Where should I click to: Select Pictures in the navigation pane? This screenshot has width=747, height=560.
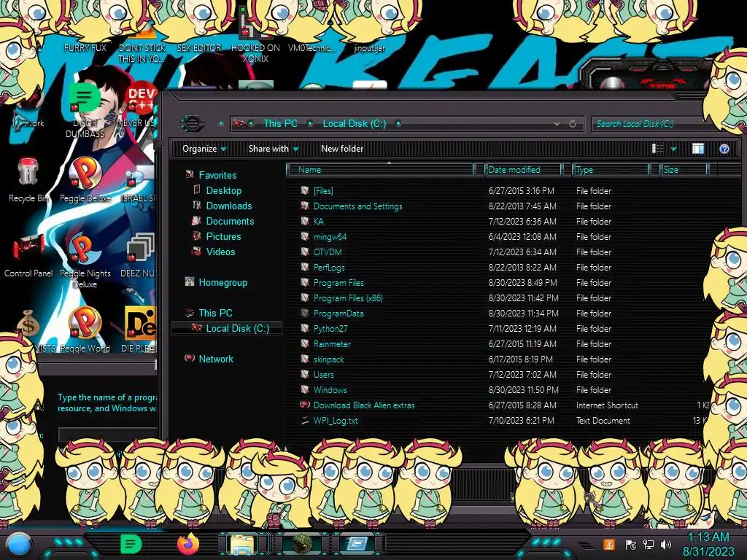point(223,236)
